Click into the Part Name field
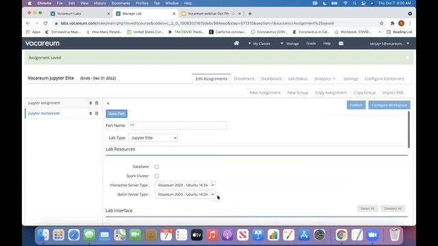 [177, 126]
